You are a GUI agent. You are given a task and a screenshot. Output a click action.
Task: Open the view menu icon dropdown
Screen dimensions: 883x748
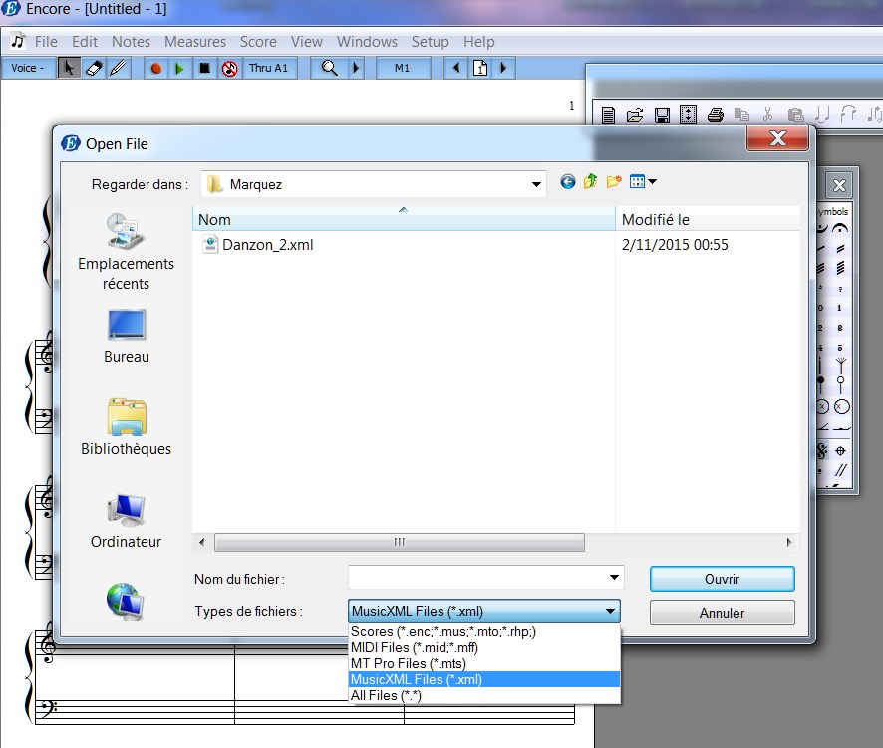tap(643, 182)
